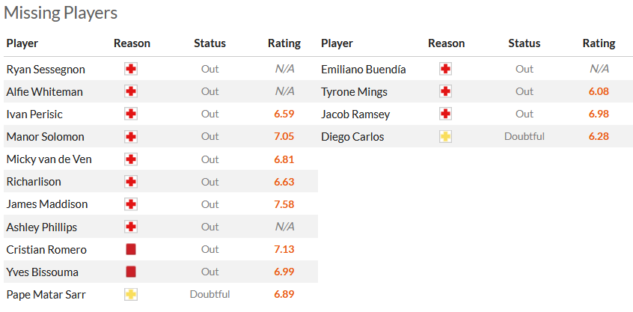Click injury icon beside Emiliano Buendía
The image size is (633, 312).
tap(446, 69)
